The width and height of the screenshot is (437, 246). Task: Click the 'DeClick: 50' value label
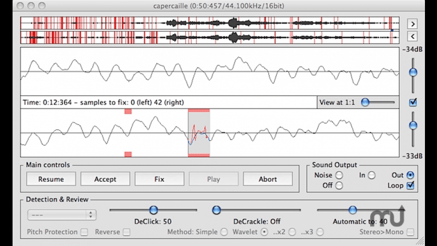pyautogui.click(x=153, y=221)
